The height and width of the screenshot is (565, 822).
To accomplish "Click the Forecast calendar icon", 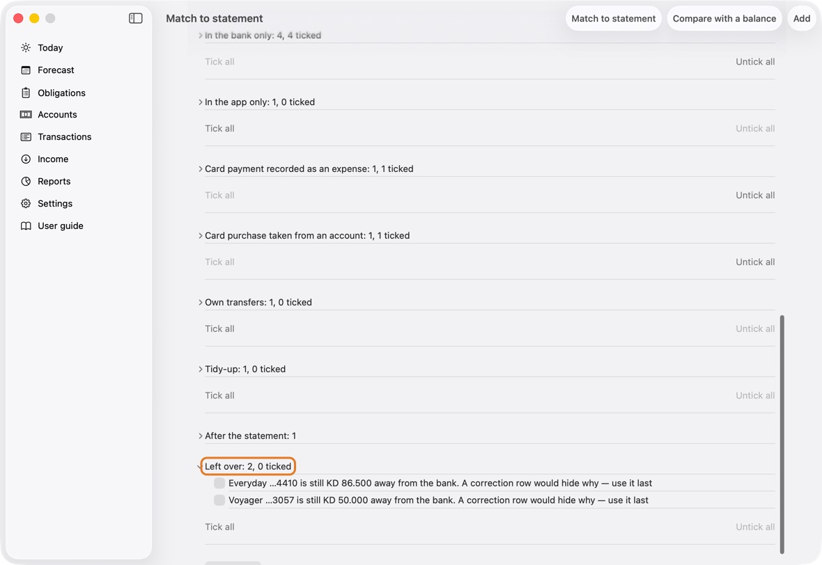I will 26,70.
